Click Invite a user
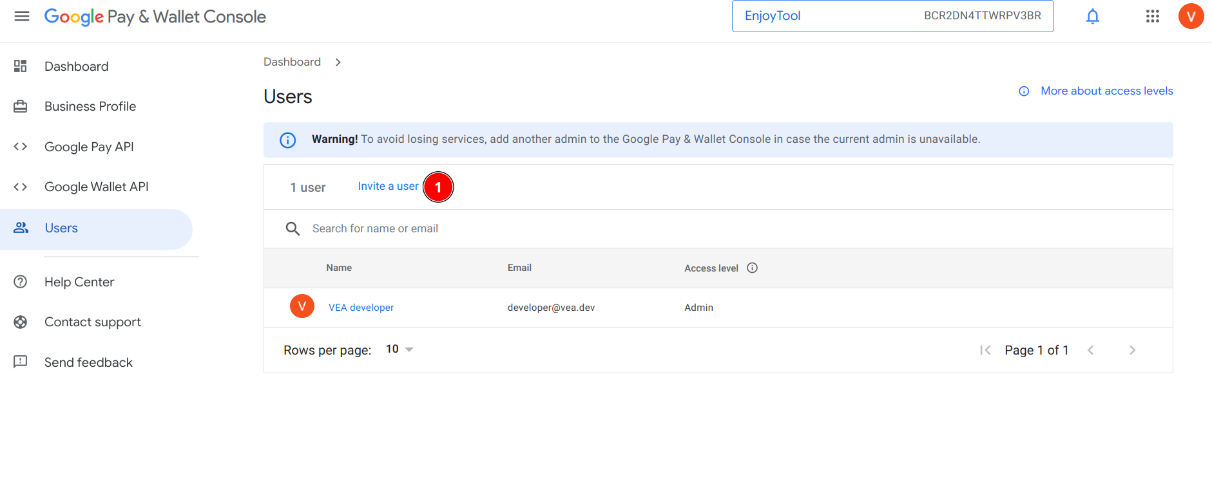The height and width of the screenshot is (500, 1212). tap(388, 186)
